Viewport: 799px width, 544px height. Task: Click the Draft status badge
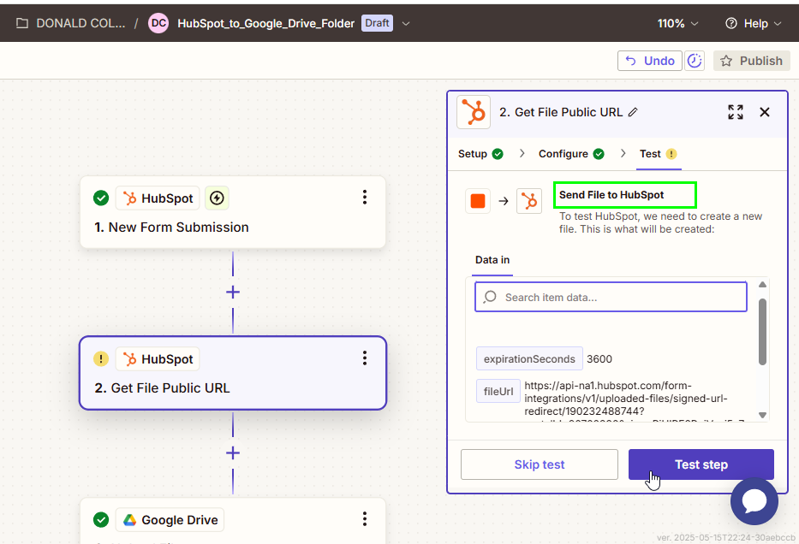pyautogui.click(x=377, y=23)
